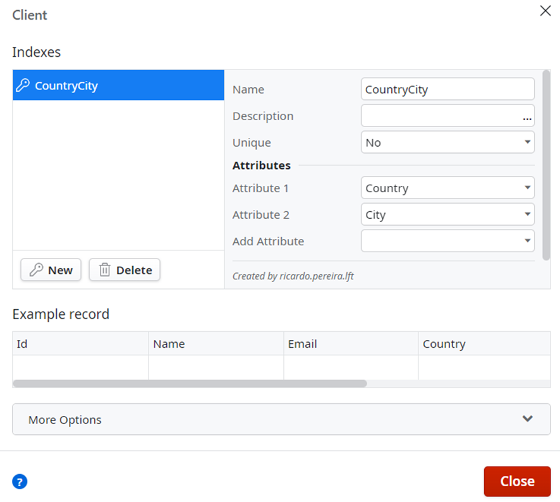Click the Name input containing CountryCity
This screenshot has height=502, width=560.
pos(447,89)
